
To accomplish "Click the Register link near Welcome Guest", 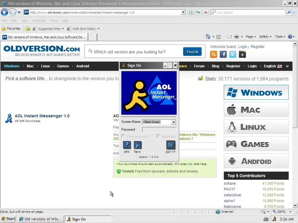I will point(258,47).
